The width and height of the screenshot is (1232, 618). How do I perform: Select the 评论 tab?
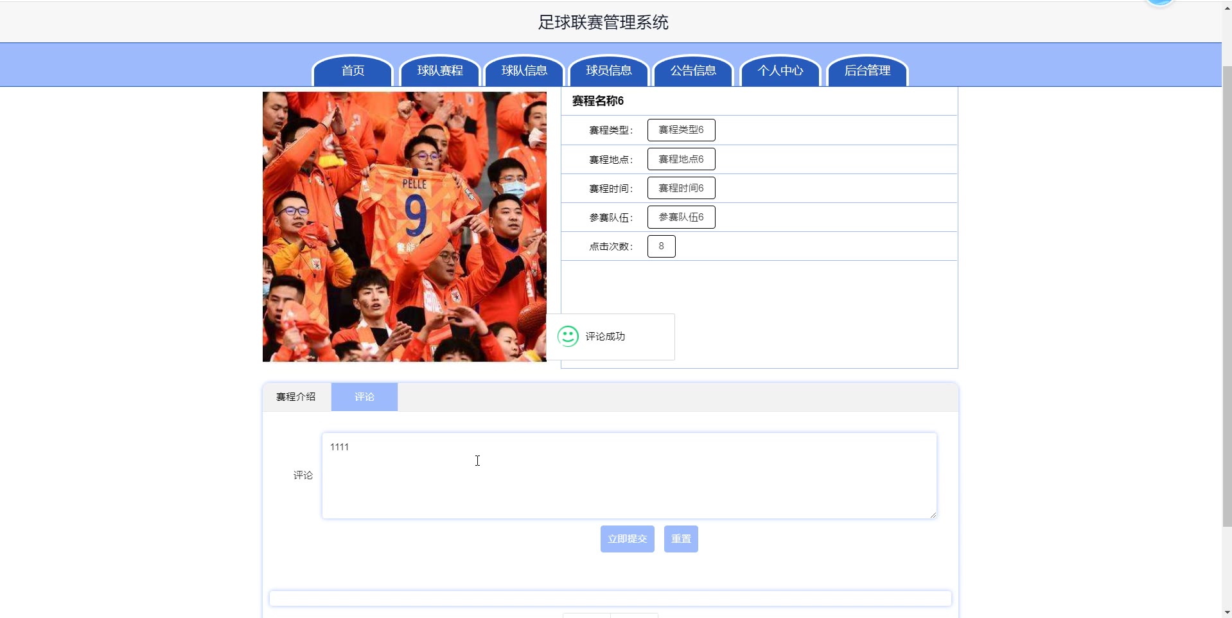pos(364,397)
